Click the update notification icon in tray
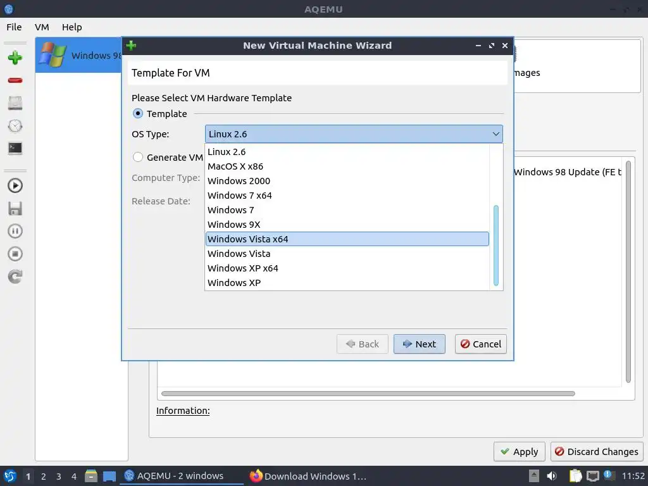The image size is (648, 486). click(609, 475)
